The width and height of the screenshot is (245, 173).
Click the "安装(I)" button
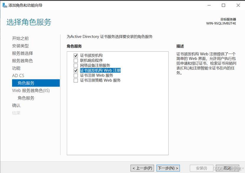pos(201,168)
